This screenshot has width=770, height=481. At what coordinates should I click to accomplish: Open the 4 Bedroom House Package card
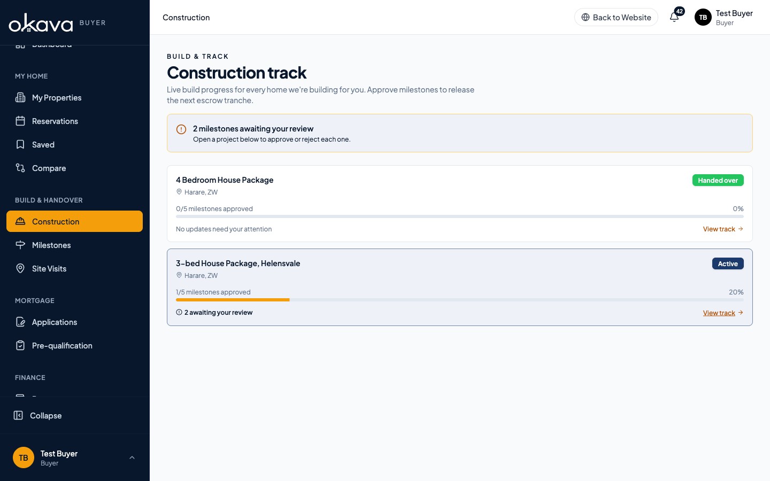(459, 204)
